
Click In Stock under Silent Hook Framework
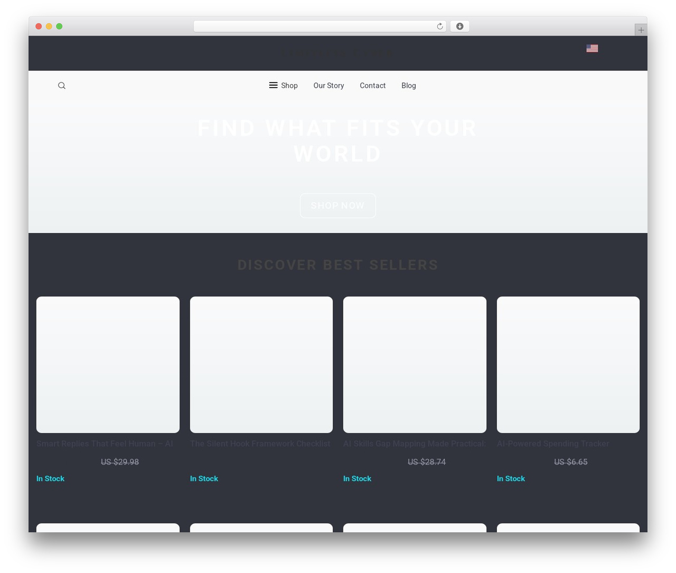point(204,478)
